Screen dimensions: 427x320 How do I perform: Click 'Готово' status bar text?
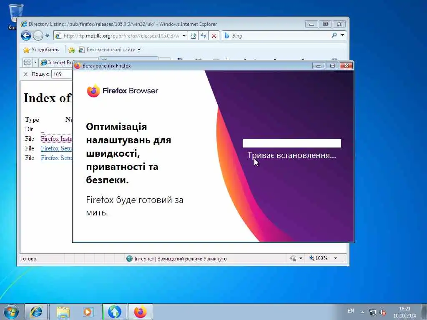click(28, 259)
